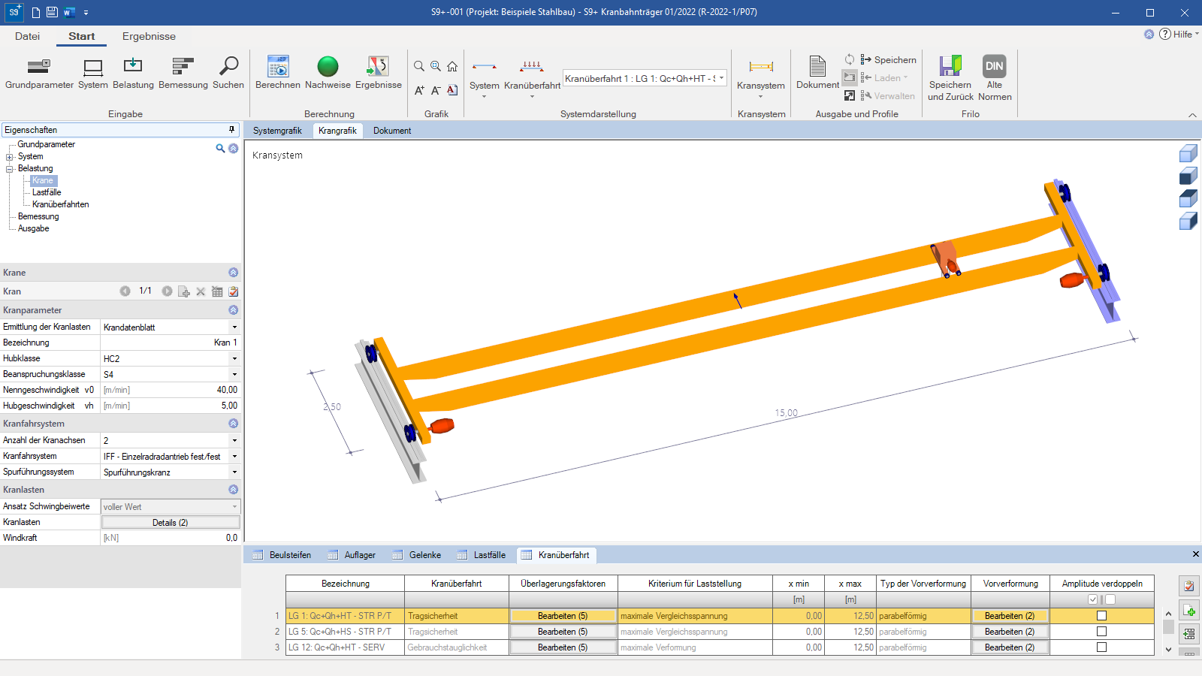Add a new crane with the plus-page icon

[184, 291]
